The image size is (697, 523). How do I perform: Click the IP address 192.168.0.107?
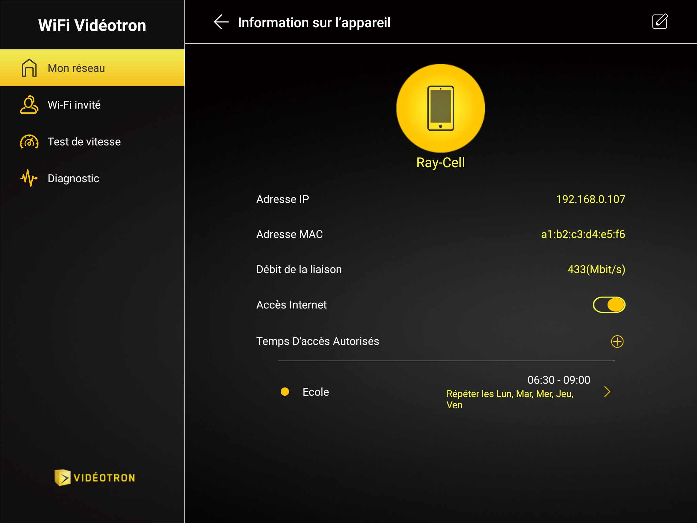pos(590,199)
